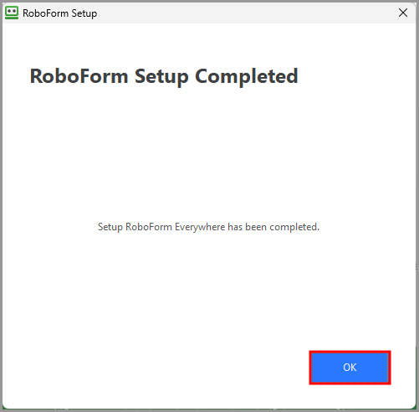419x412 pixels.
Task: Click the X icon in title bar
Action: [x=403, y=13]
